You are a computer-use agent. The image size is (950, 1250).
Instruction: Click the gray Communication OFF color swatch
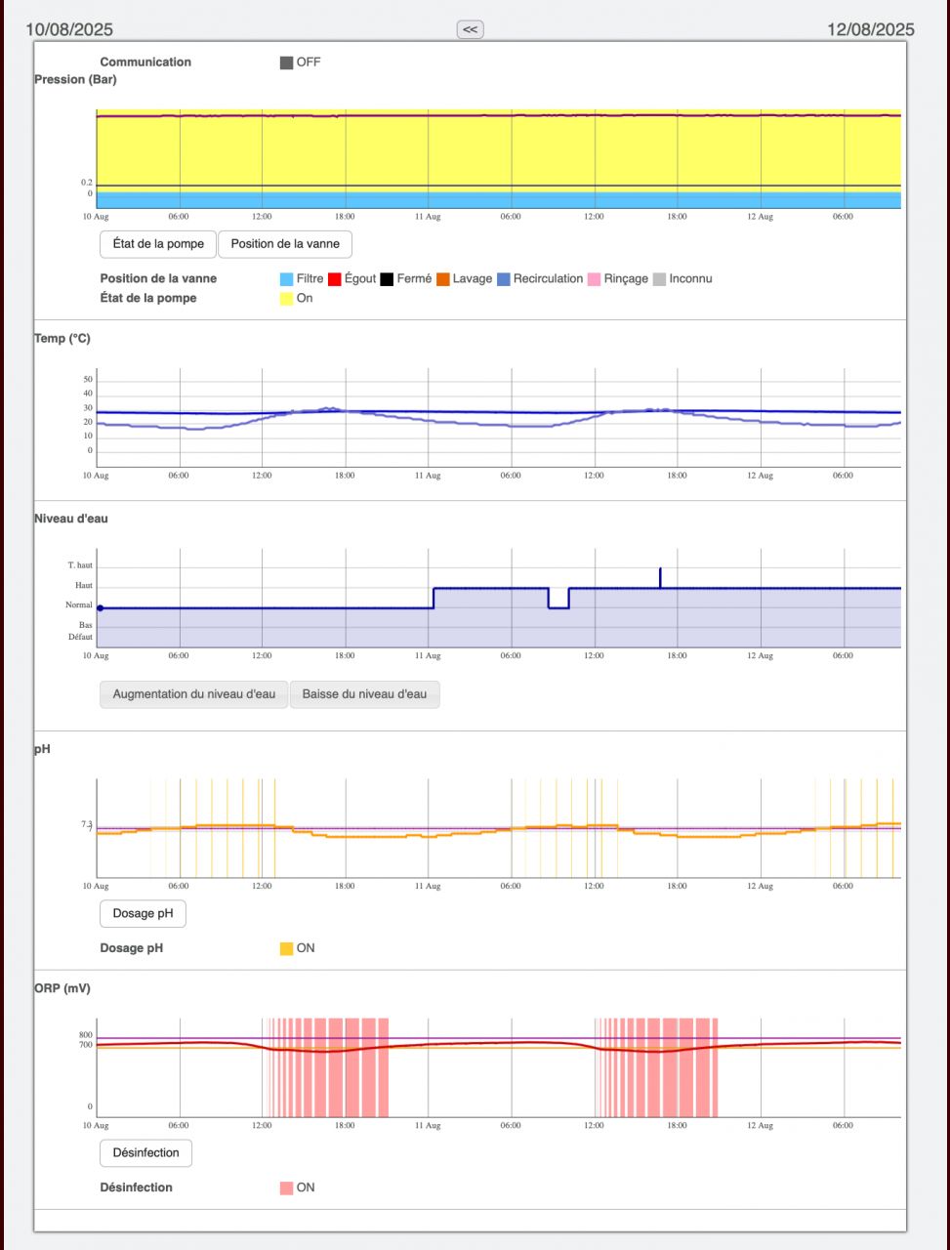tap(286, 62)
